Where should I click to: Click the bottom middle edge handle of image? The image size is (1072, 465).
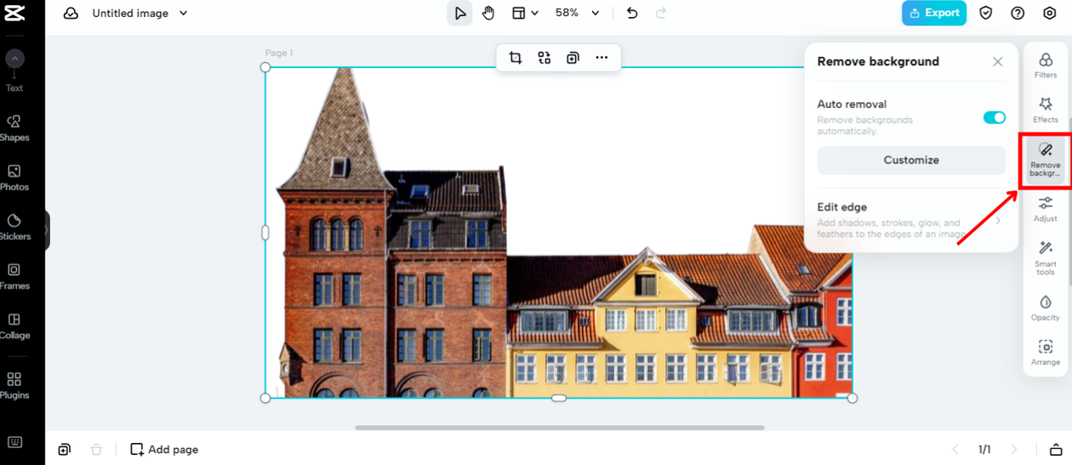point(559,398)
